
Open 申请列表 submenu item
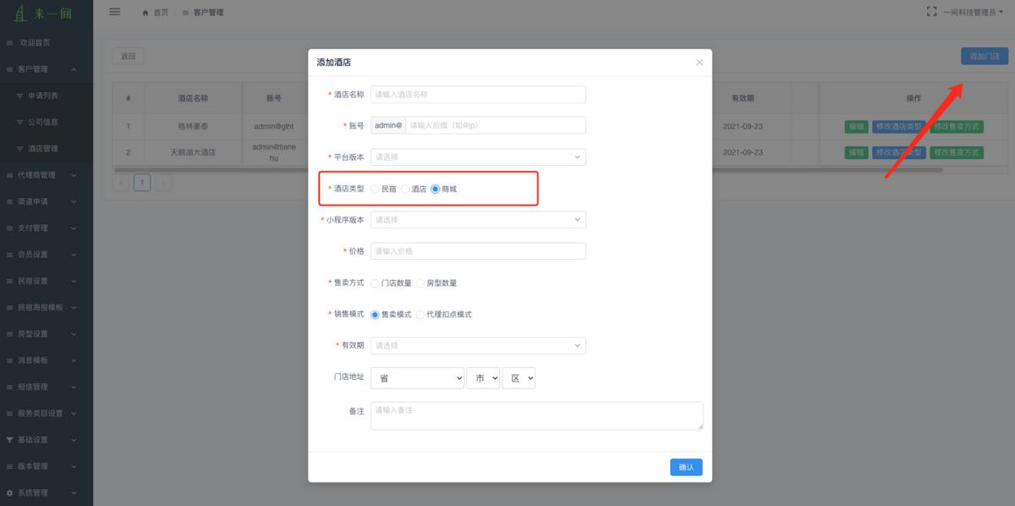[x=47, y=96]
